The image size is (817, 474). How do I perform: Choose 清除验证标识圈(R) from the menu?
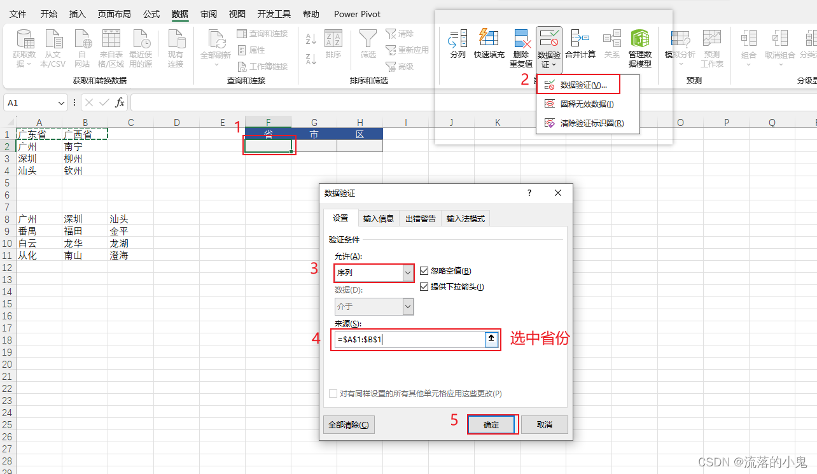(587, 123)
